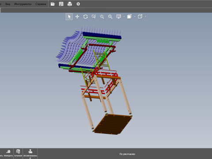Image resolution: width=212 pixels, height=159 pixels.
Task: Click the zoom tool with exclamation mark
Action: 94,17
